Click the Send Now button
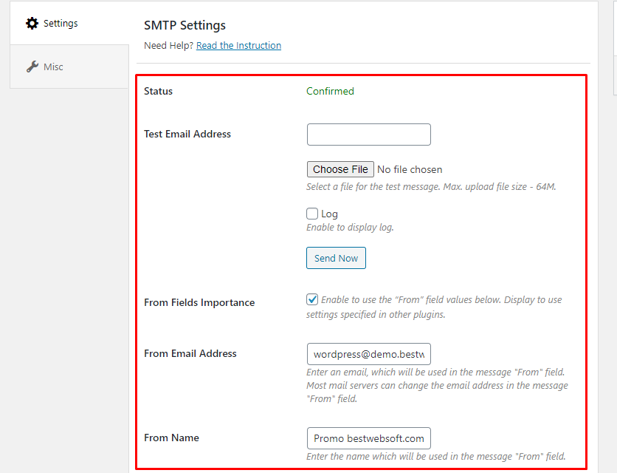617x473 pixels. [x=336, y=258]
